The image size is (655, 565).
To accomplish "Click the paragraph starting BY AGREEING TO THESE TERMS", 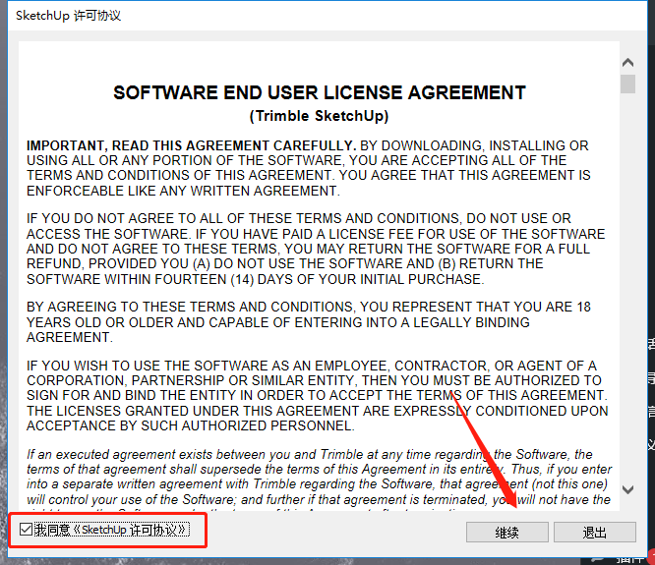I will click(x=308, y=322).
